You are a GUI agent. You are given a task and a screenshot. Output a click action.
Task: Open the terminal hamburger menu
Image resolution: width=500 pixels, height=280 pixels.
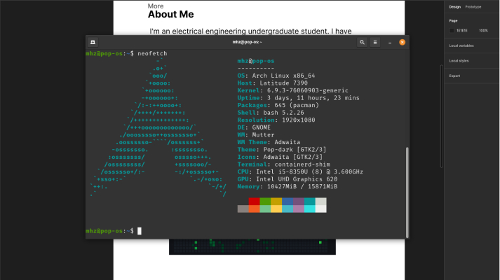coord(375,42)
